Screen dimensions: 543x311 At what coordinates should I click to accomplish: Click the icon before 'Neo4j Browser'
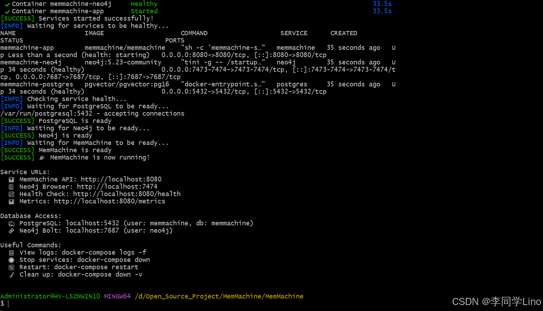pyautogui.click(x=11, y=187)
